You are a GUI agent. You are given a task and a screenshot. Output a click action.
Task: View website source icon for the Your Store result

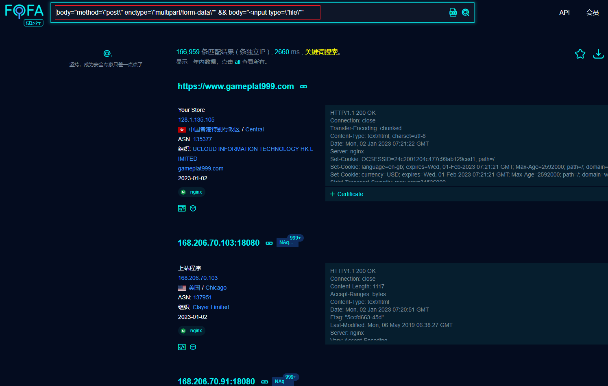(x=182, y=208)
